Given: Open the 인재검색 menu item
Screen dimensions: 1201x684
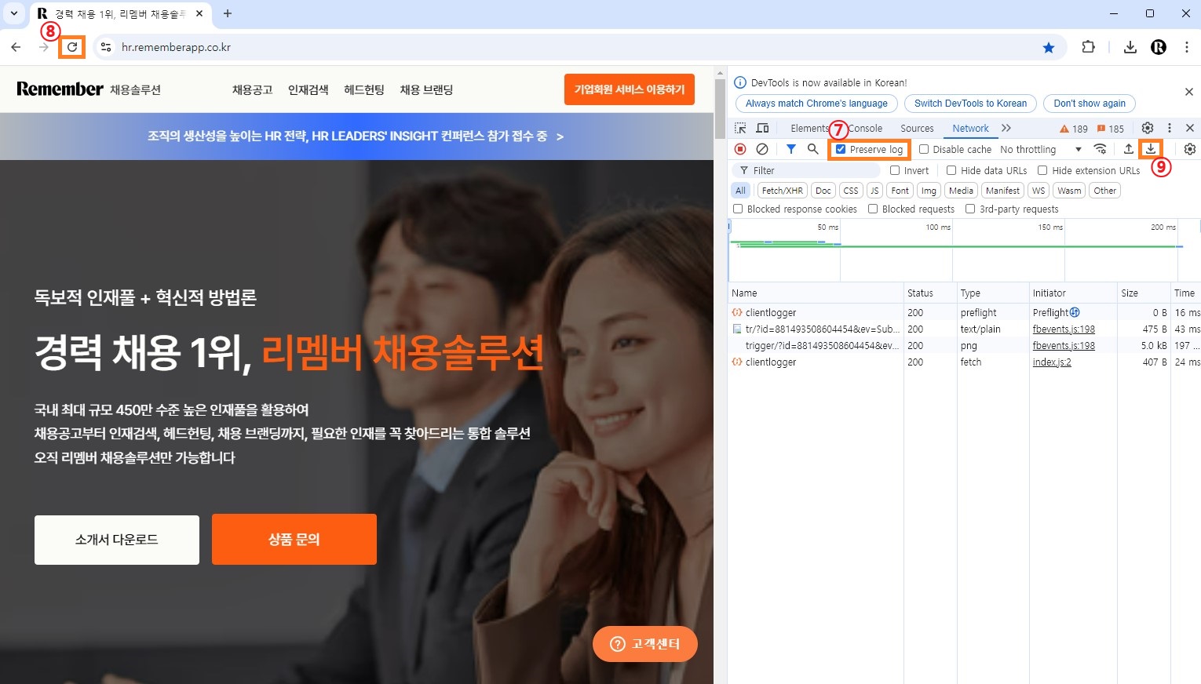Looking at the screenshot, I should [308, 89].
